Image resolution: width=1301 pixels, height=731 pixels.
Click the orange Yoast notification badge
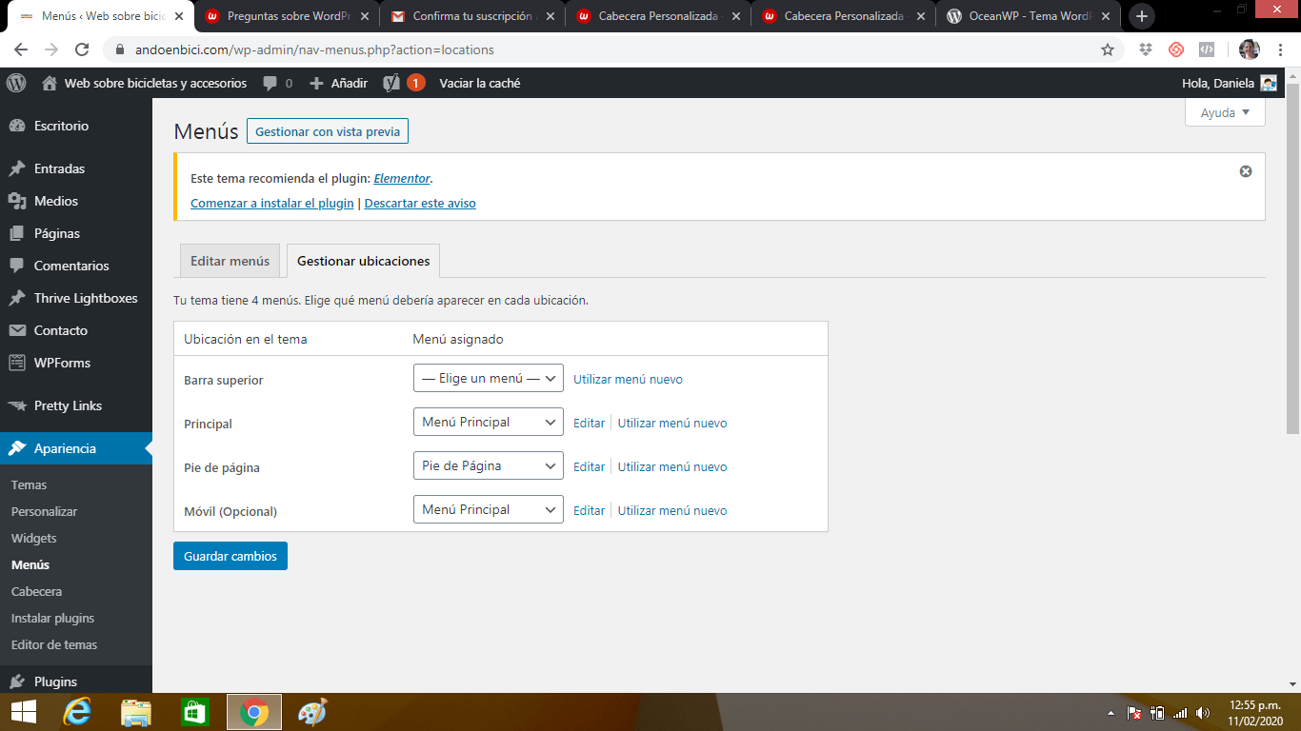[416, 83]
